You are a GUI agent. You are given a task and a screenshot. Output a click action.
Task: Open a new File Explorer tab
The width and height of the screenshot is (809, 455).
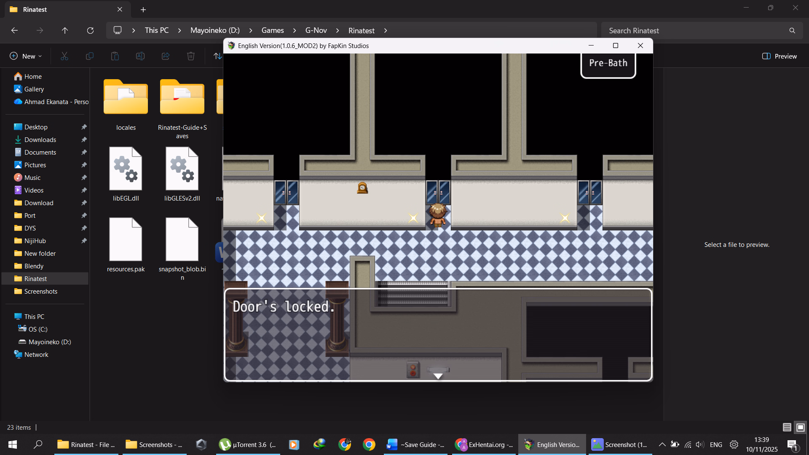143,9
